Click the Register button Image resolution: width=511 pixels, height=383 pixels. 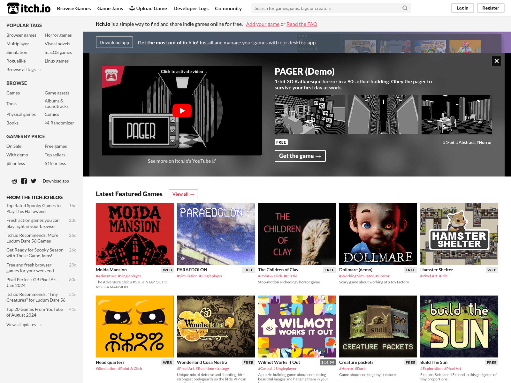(x=491, y=8)
